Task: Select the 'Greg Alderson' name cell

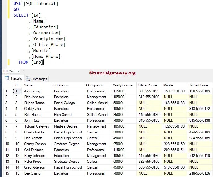Action: (37, 167)
